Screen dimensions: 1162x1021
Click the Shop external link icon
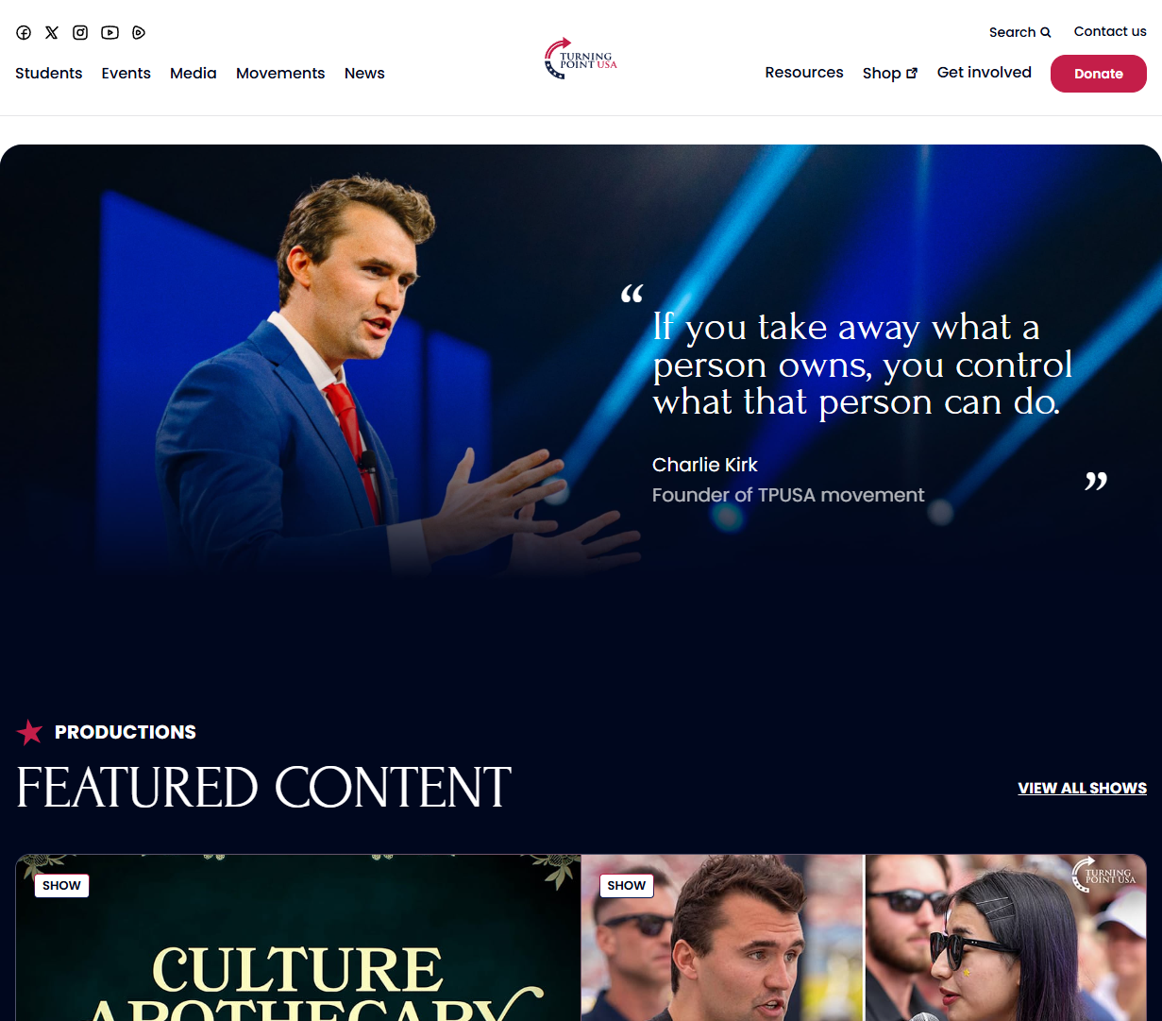pos(912,73)
